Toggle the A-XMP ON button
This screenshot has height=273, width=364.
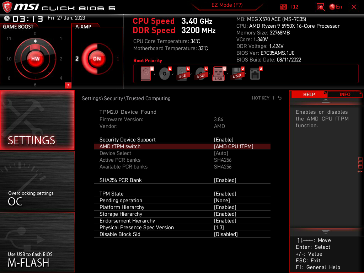(x=97, y=59)
